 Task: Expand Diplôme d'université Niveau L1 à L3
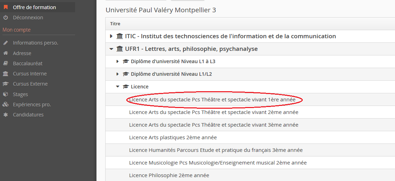tap(118, 61)
